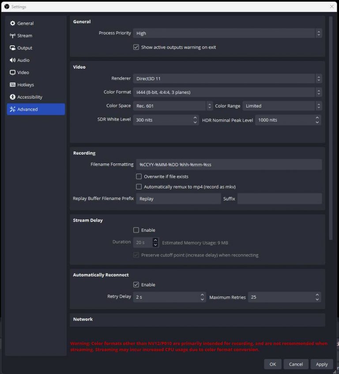The height and width of the screenshot is (374, 339).
Task: Open the Process Priority dropdown
Action: click(x=227, y=33)
